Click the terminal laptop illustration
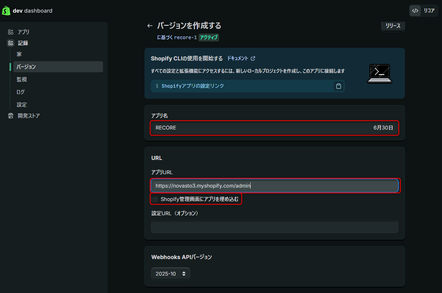 pyautogui.click(x=379, y=73)
